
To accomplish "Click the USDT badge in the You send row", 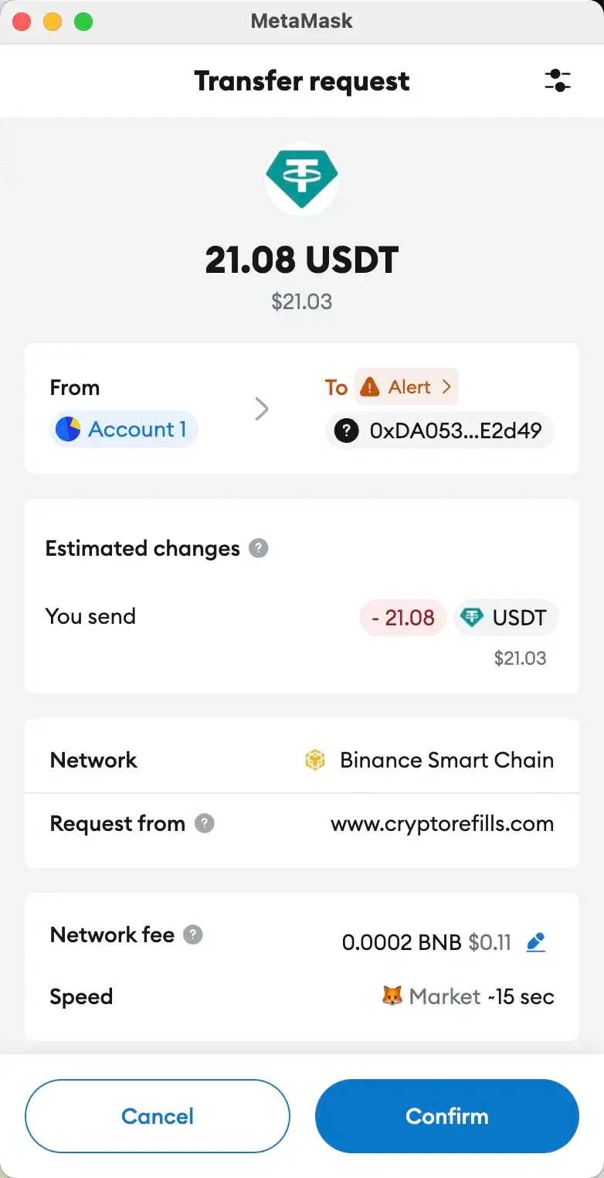I will 506,617.
